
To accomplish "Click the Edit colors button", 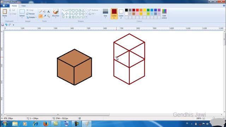I will point(164,14).
